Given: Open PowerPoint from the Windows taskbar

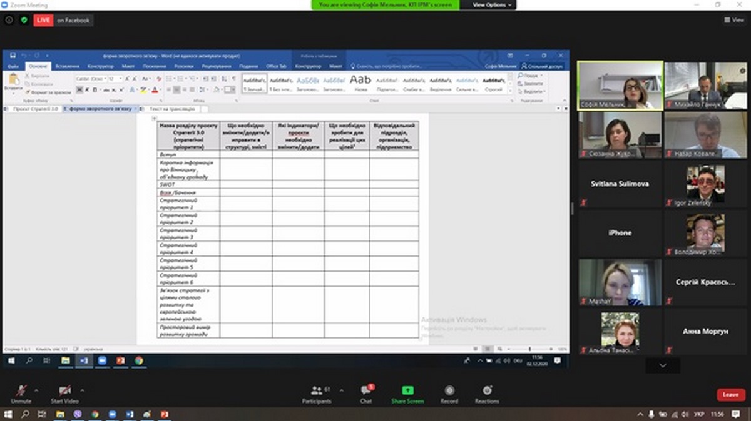Looking at the screenshot, I should click(x=165, y=414).
